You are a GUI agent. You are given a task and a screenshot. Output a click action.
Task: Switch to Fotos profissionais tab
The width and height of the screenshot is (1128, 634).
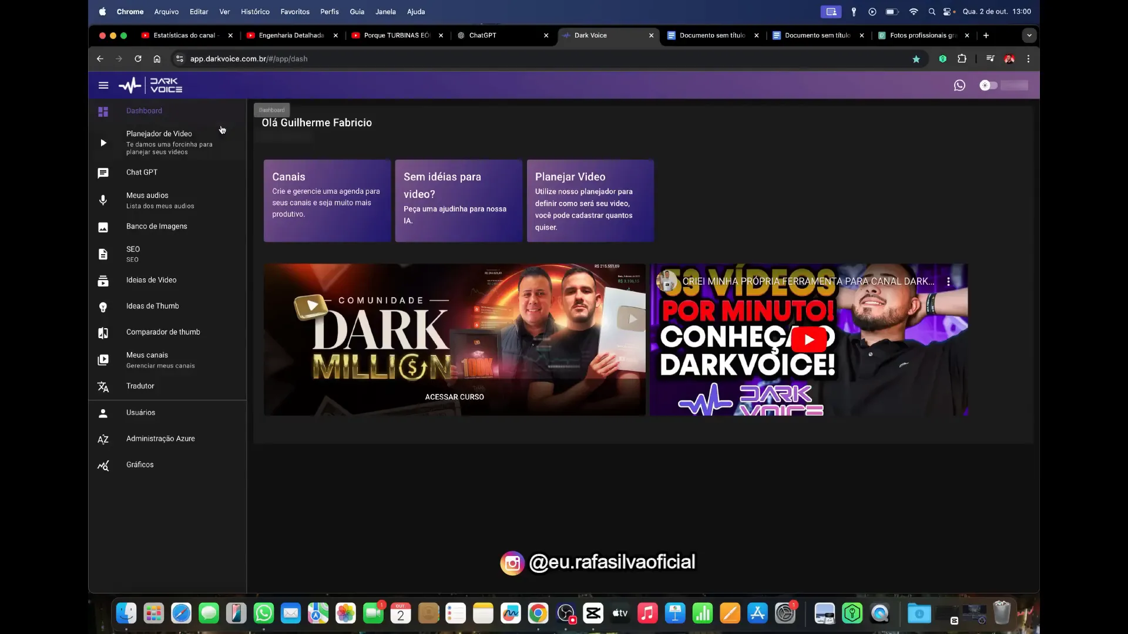coord(924,35)
